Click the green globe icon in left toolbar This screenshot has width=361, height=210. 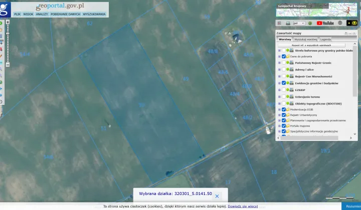point(1,82)
